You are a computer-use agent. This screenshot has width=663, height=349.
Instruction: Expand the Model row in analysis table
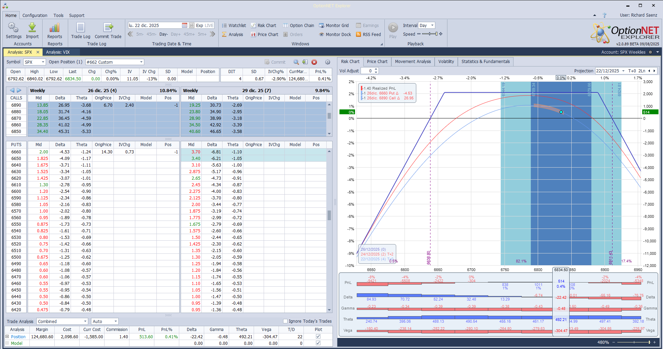tap(7, 343)
